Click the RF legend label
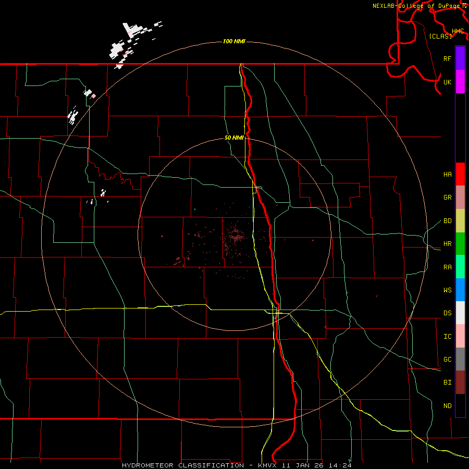Screen dimensions: 469x469 click(448, 58)
